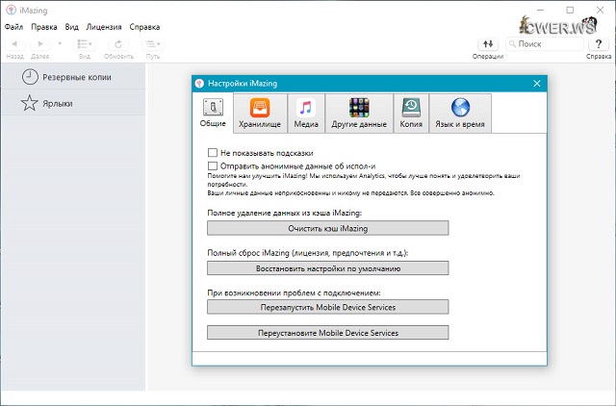
Task: Enable Не показывать подсказки checkbox
Action: [213, 153]
